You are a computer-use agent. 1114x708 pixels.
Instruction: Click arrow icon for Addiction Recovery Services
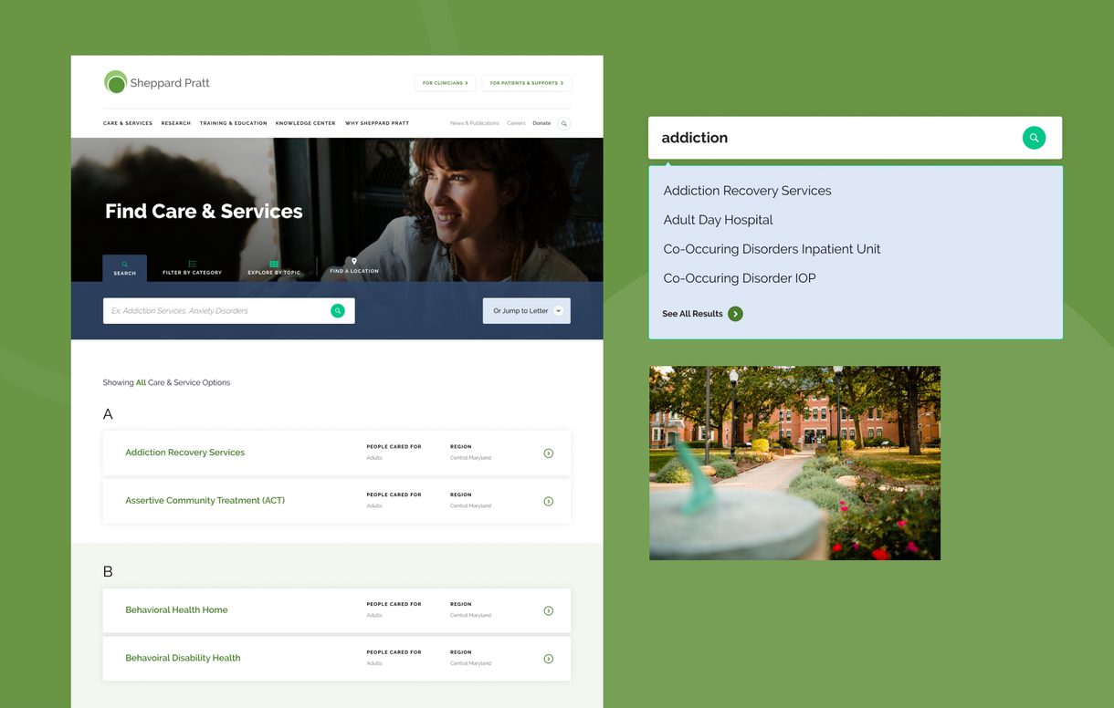point(549,453)
